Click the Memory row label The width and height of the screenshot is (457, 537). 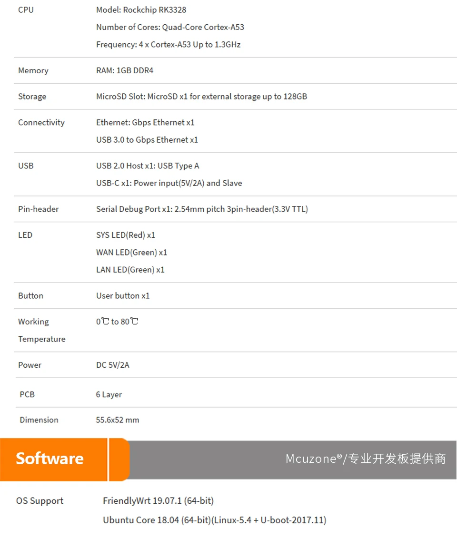point(33,70)
